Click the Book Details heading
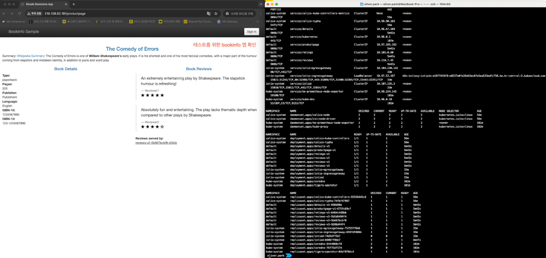 (x=66, y=69)
